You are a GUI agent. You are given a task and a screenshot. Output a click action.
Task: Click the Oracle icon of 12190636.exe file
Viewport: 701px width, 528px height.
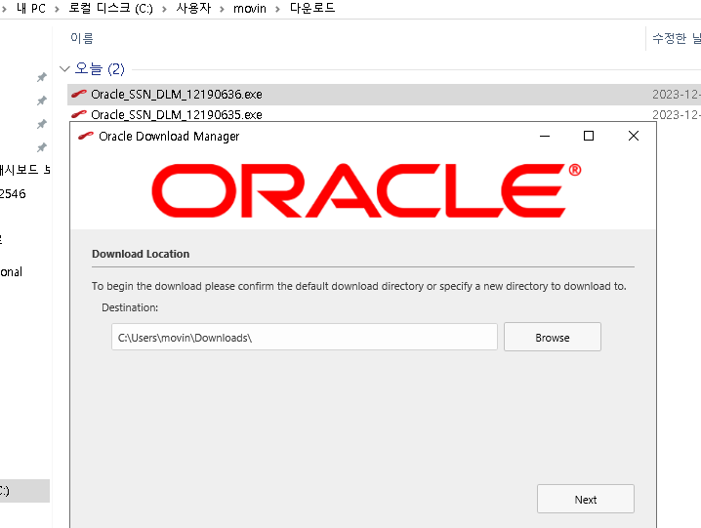tap(79, 94)
